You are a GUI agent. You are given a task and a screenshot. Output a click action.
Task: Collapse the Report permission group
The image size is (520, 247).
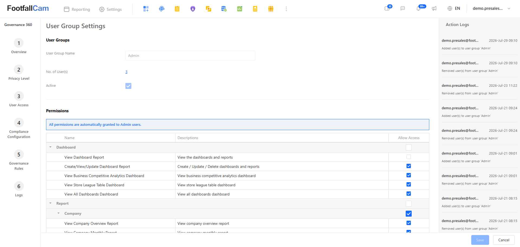pos(50,203)
